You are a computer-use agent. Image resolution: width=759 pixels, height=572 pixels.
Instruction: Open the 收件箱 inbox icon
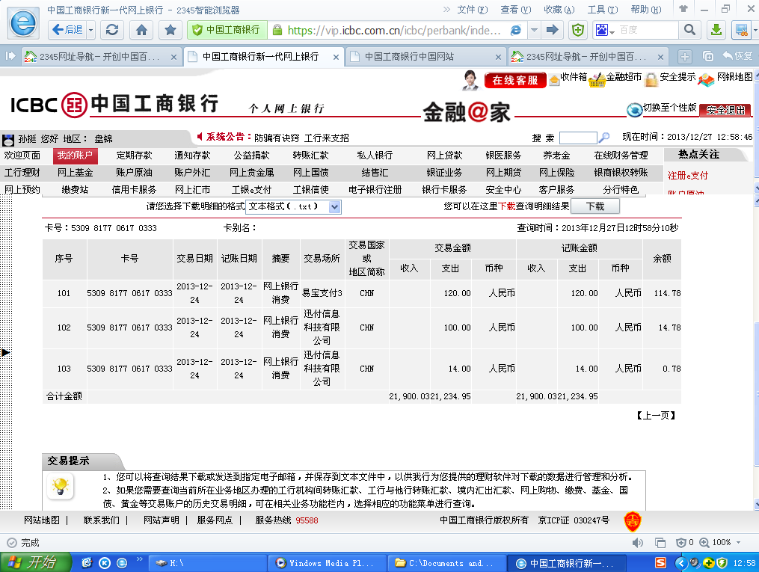coord(554,79)
